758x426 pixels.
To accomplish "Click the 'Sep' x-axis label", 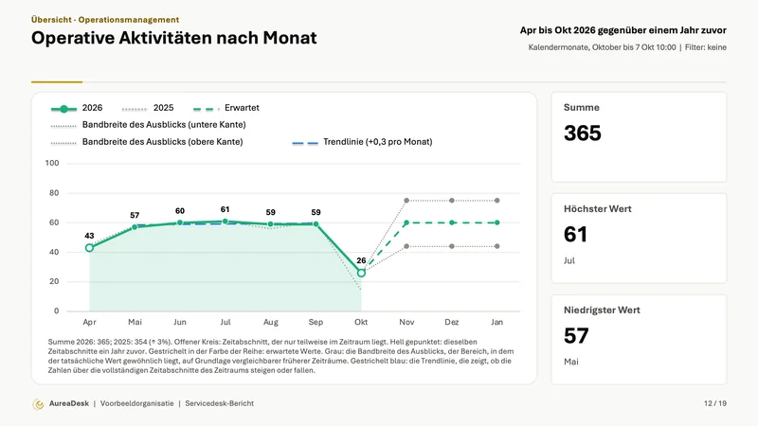I will pyautogui.click(x=316, y=322).
